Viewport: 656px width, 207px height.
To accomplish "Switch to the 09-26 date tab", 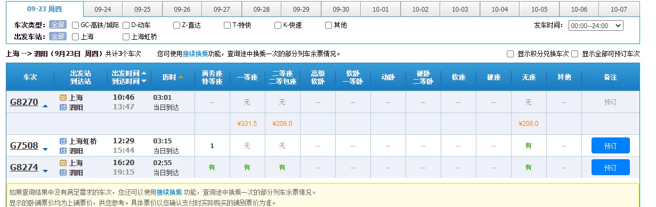I will tap(182, 10).
